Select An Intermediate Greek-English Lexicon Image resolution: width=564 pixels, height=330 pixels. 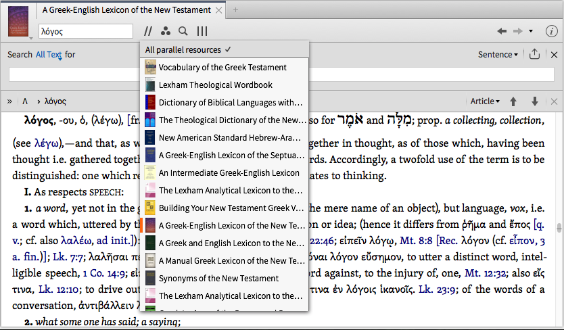(x=224, y=172)
